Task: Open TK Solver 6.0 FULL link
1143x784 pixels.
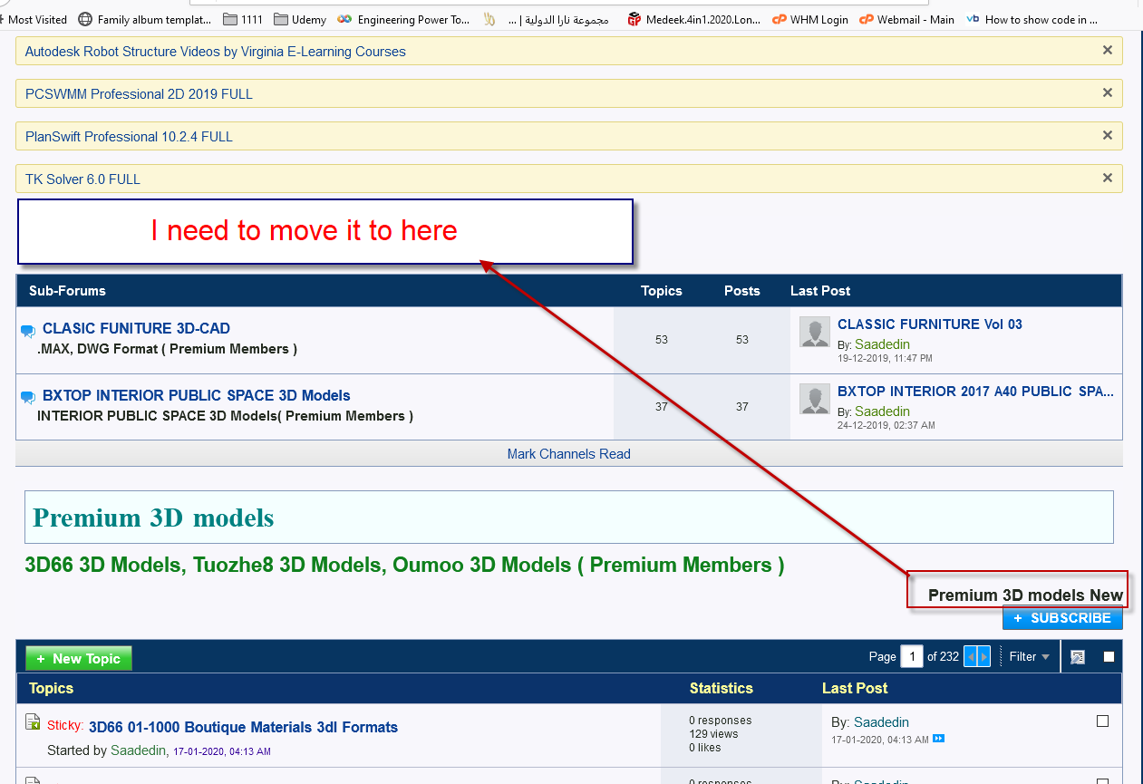Action: point(82,179)
